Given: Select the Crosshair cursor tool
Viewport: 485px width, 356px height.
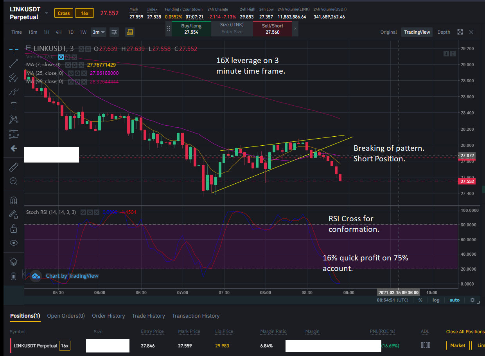Looking at the screenshot, I should tap(13, 49).
